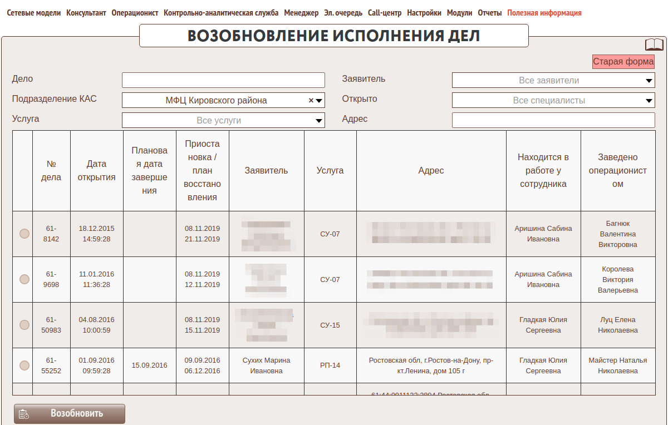The width and height of the screenshot is (668, 425).
Task: Expand the Услуга dropdown
Action: 319,121
